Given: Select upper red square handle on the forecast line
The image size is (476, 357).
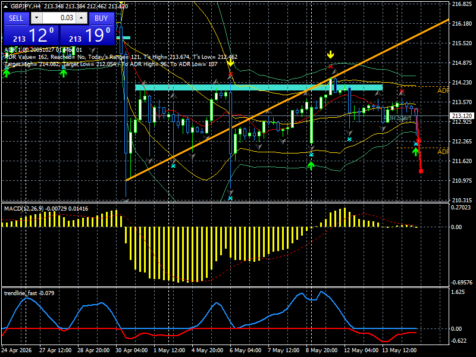Looking at the screenshot, I should coord(419,140).
